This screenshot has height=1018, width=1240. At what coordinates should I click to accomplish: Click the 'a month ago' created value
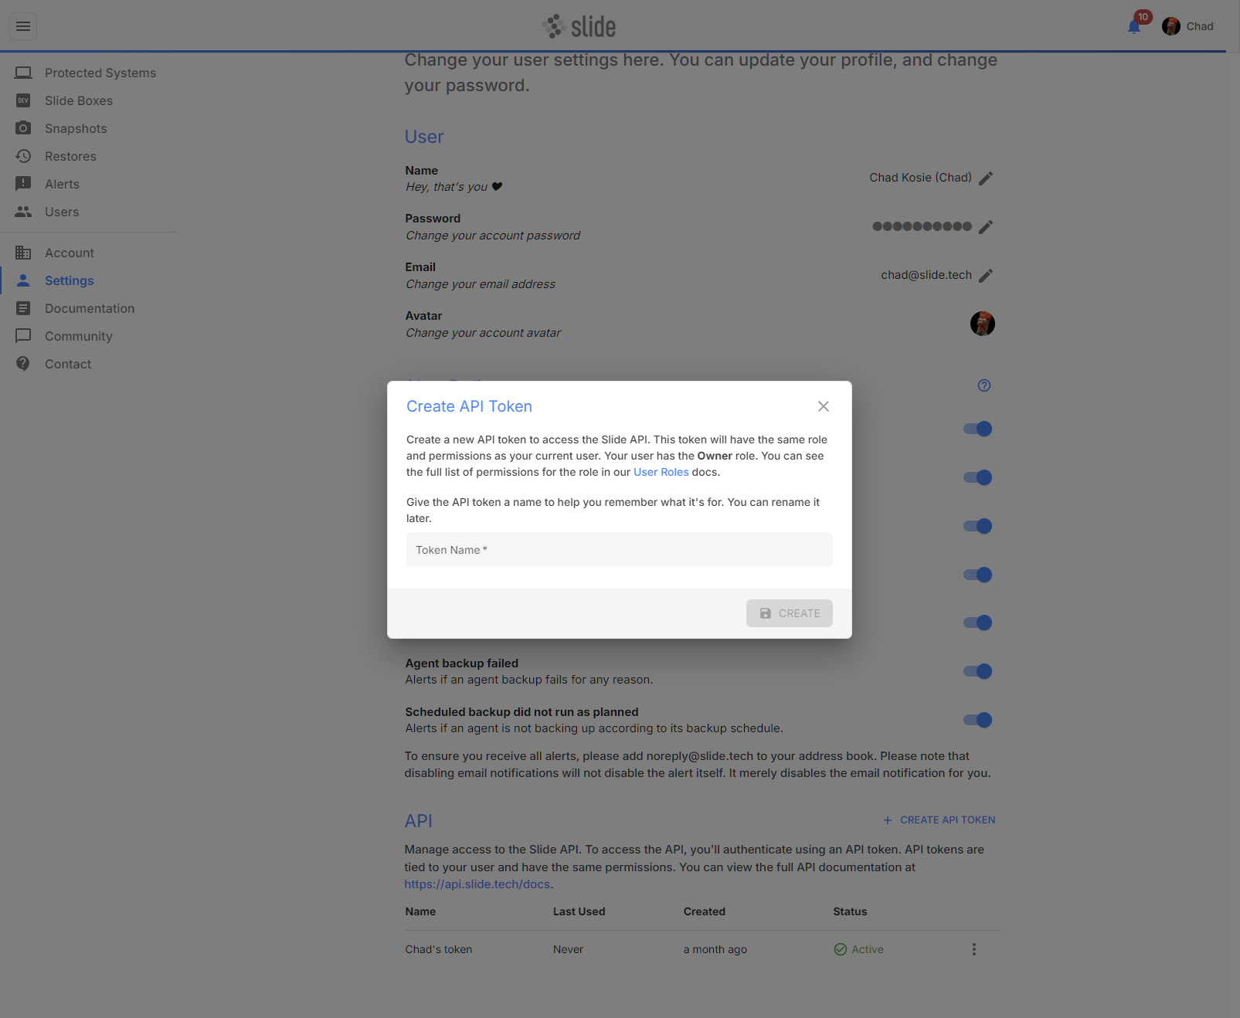(x=715, y=949)
